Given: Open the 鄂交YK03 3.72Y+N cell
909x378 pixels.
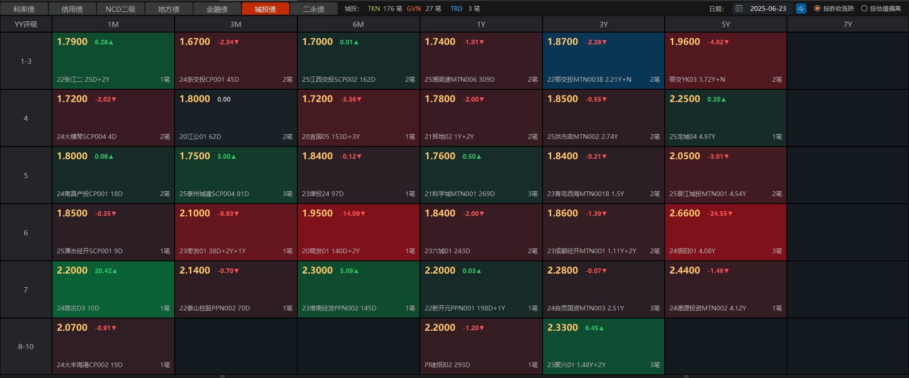Looking at the screenshot, I should [726, 61].
